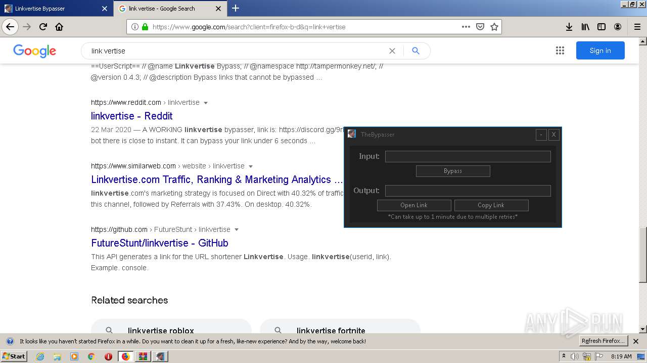Close the Linkvertise Bypasser tab
Viewport: 647px width, 363px height.
(x=105, y=9)
